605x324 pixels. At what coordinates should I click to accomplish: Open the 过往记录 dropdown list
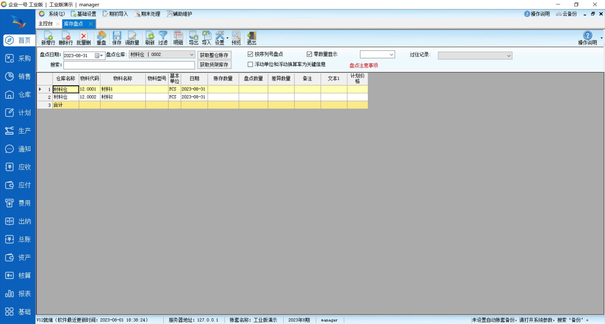coord(508,56)
